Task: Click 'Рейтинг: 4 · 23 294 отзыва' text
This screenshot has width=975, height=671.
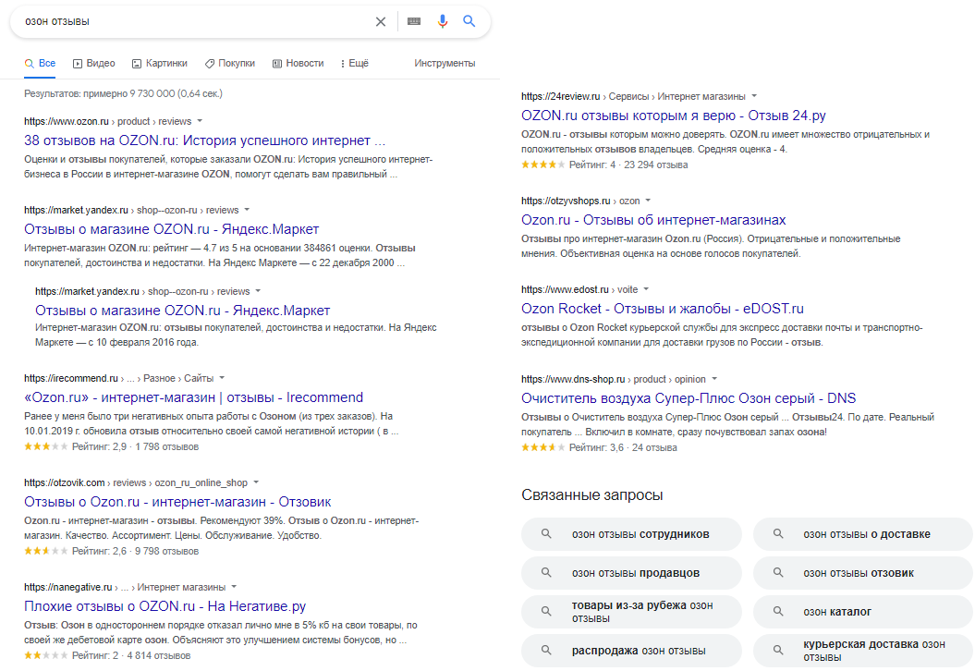Action: click(628, 165)
